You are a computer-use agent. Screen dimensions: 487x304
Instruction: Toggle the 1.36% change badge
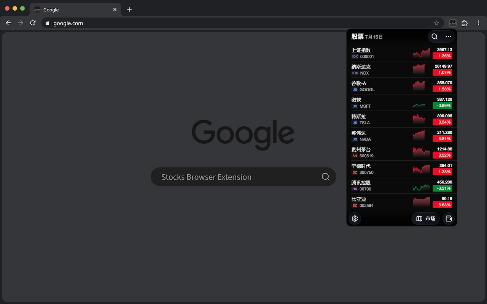[442, 56]
